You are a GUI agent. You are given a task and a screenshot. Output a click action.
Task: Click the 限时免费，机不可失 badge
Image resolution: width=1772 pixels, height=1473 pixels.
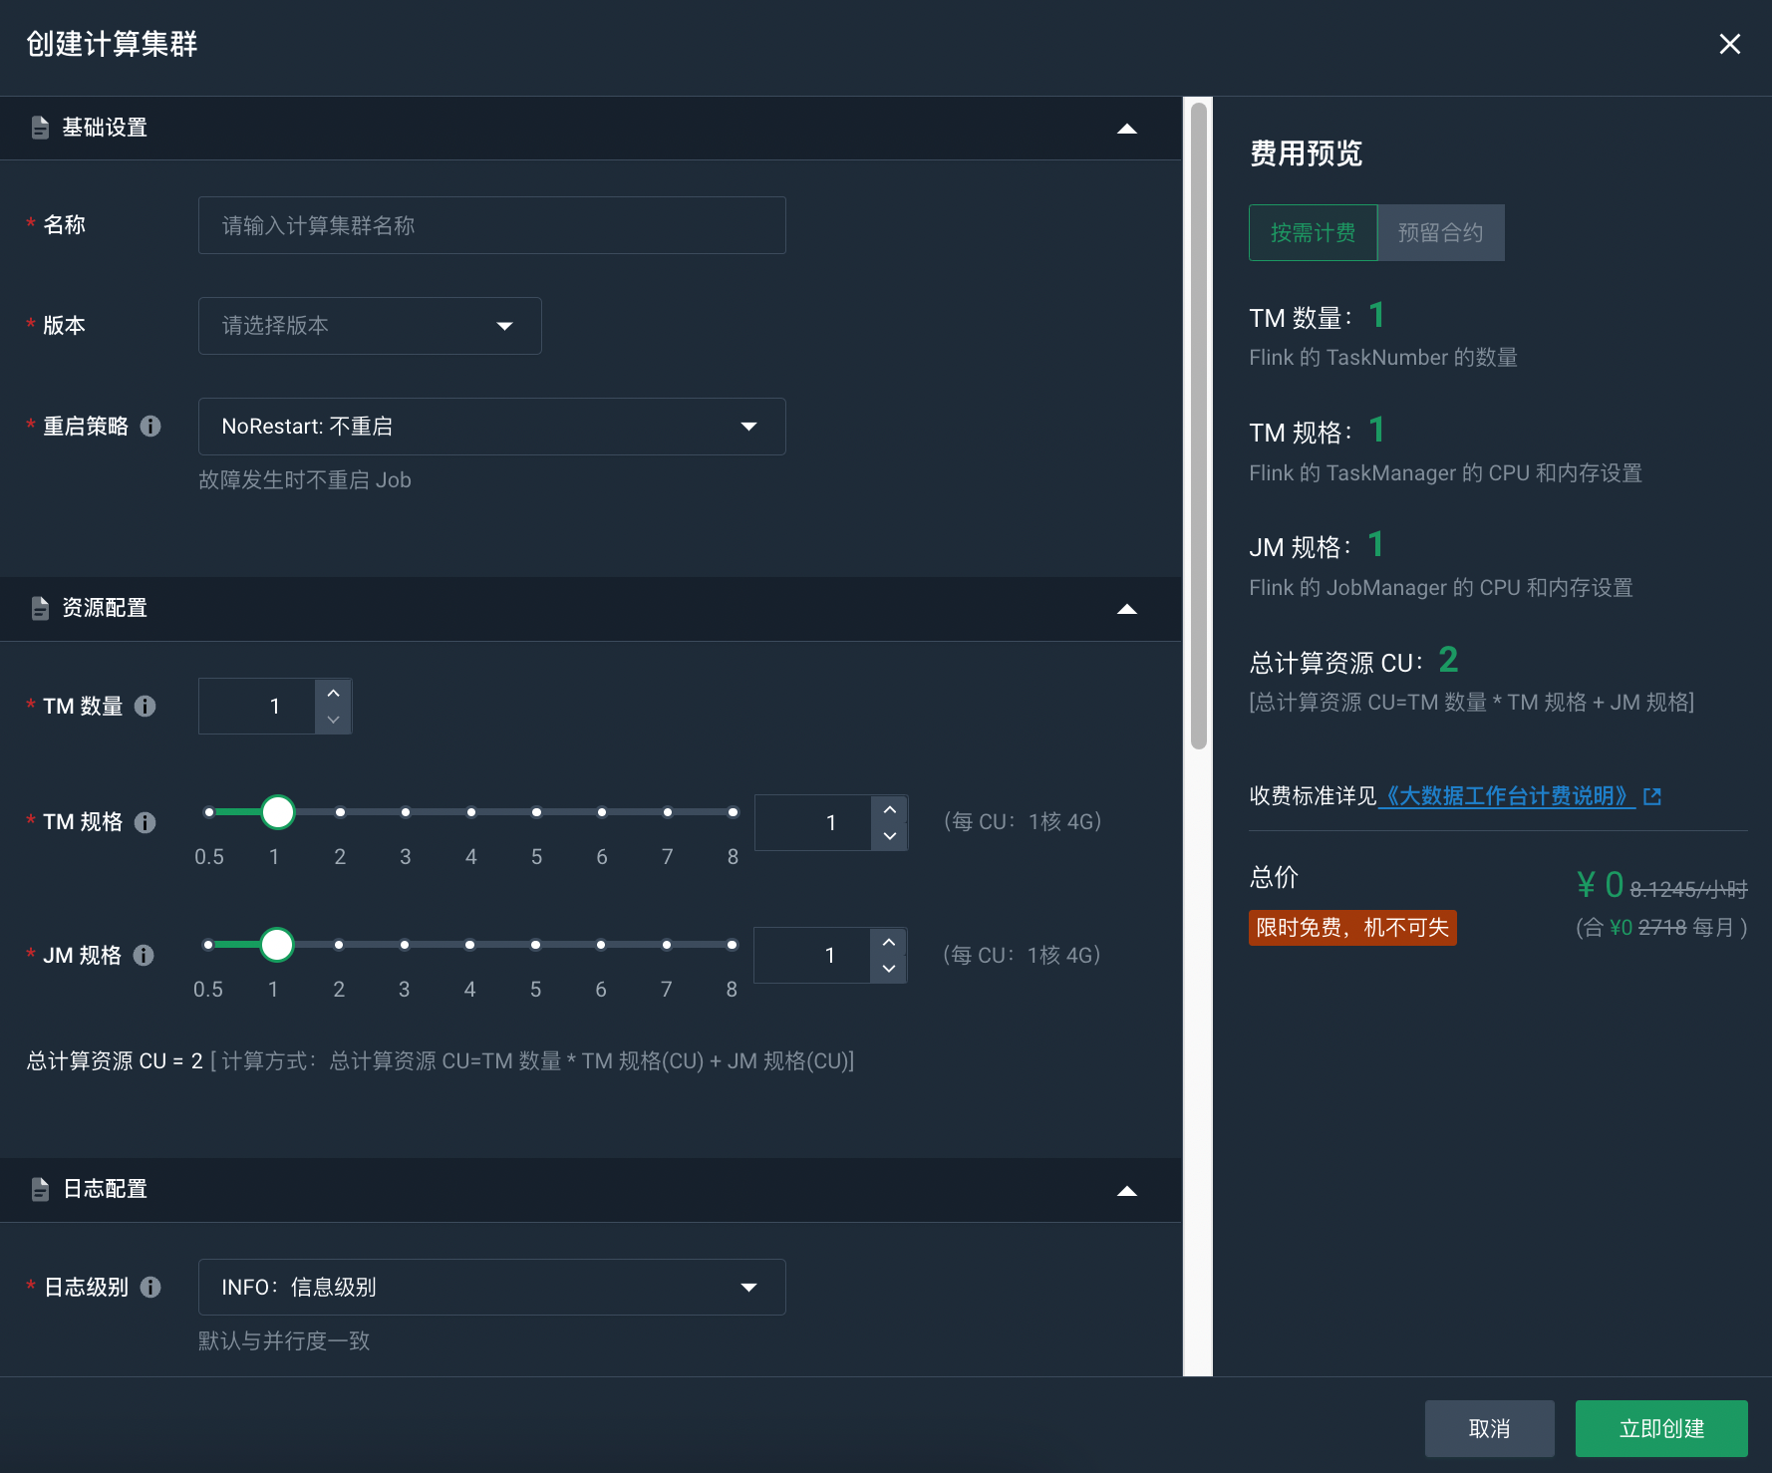click(x=1352, y=928)
